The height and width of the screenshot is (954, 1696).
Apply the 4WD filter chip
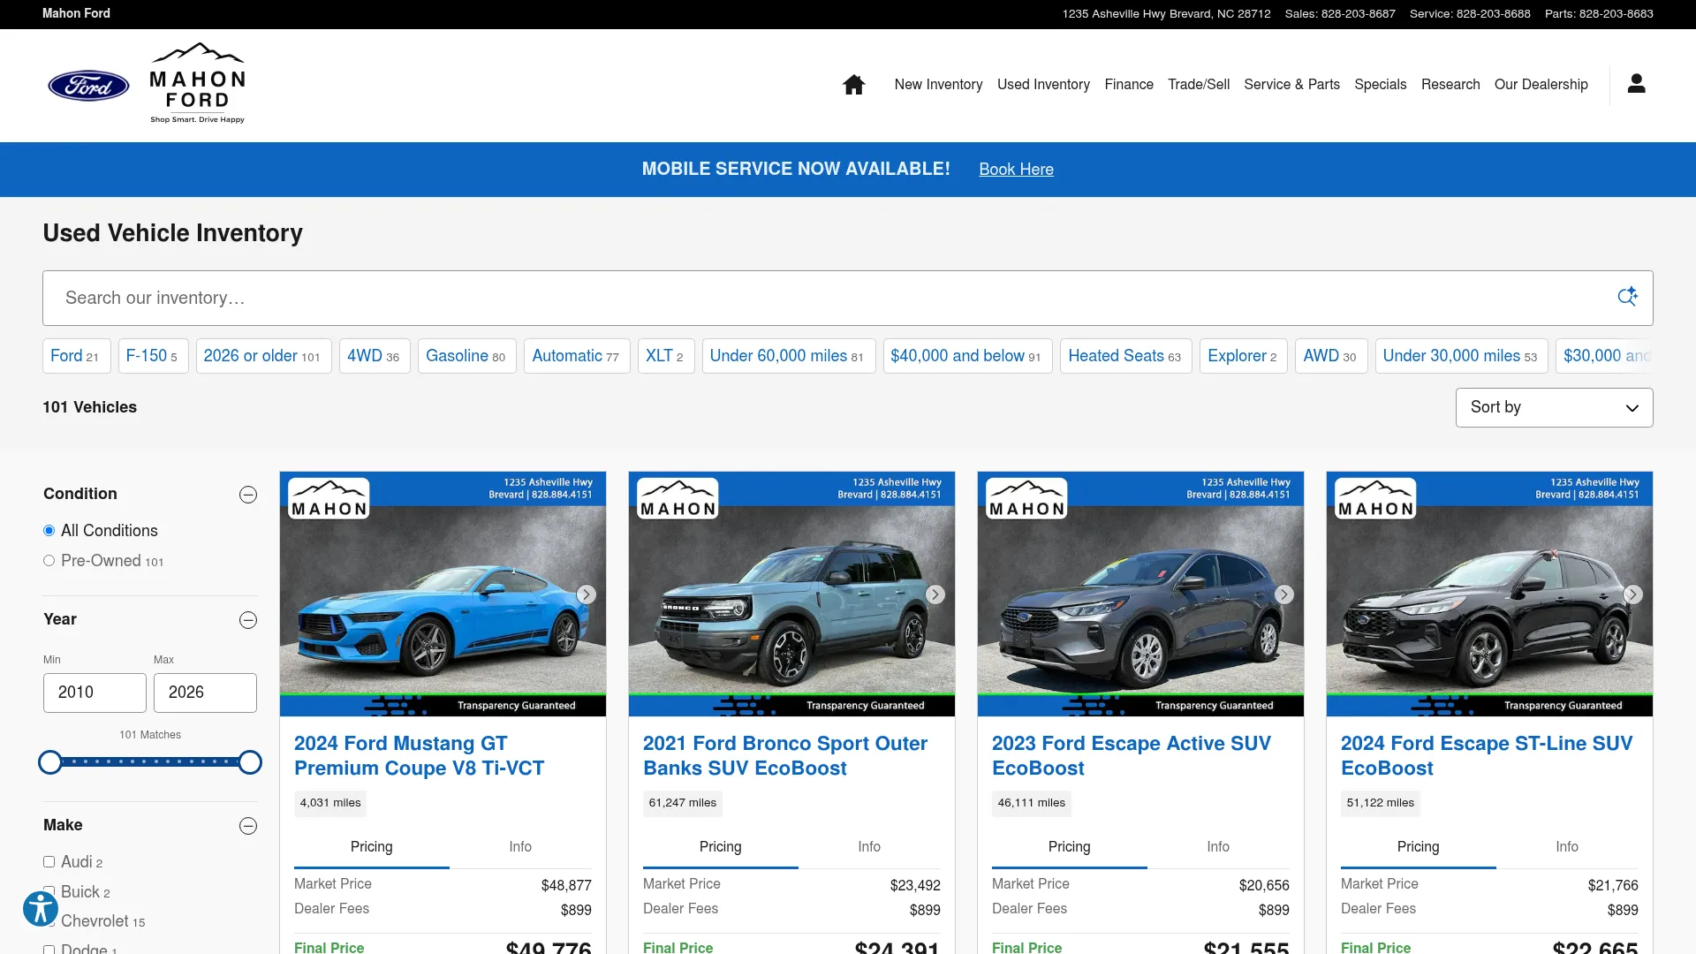click(375, 356)
